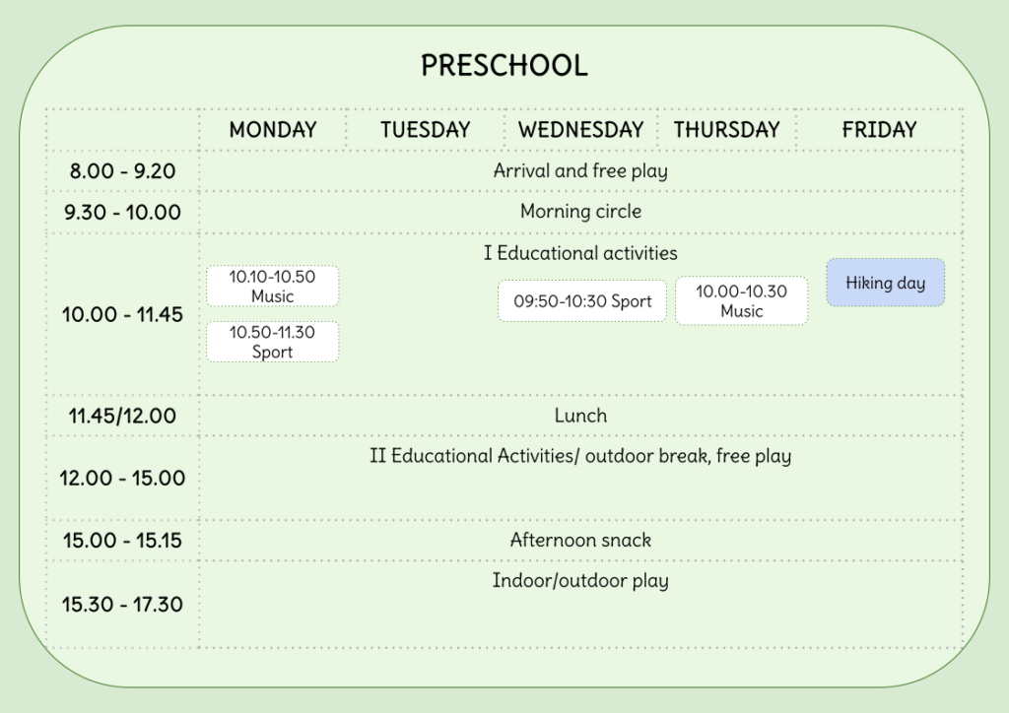This screenshot has width=1009, height=713.
Task: Click the 15.30 - 17.30 time slot
Action: click(122, 605)
